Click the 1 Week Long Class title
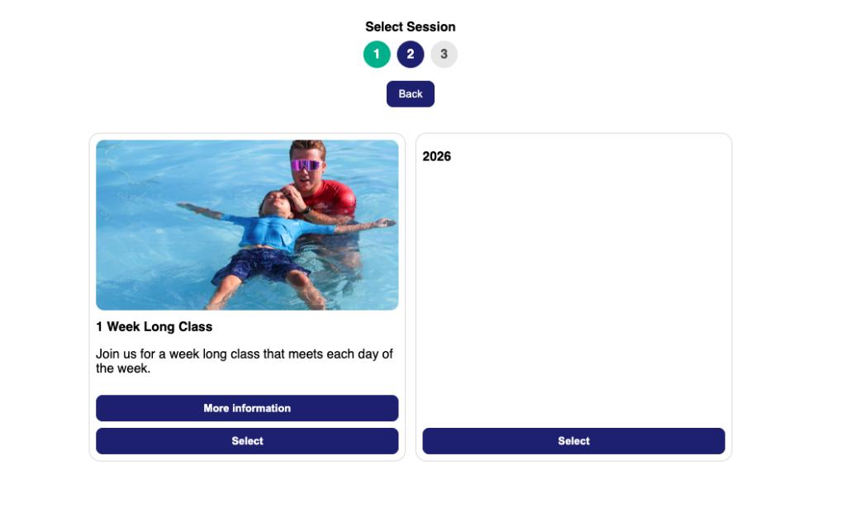Image resolution: width=846 pixels, height=527 pixels. tap(154, 327)
